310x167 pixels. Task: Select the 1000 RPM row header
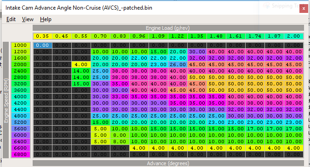pos(20,45)
